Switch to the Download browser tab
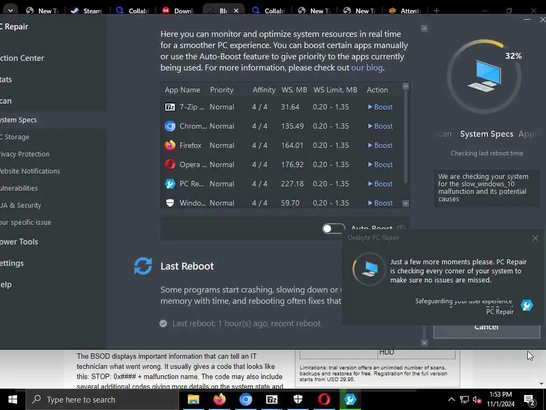546x410 pixels. pos(178,11)
